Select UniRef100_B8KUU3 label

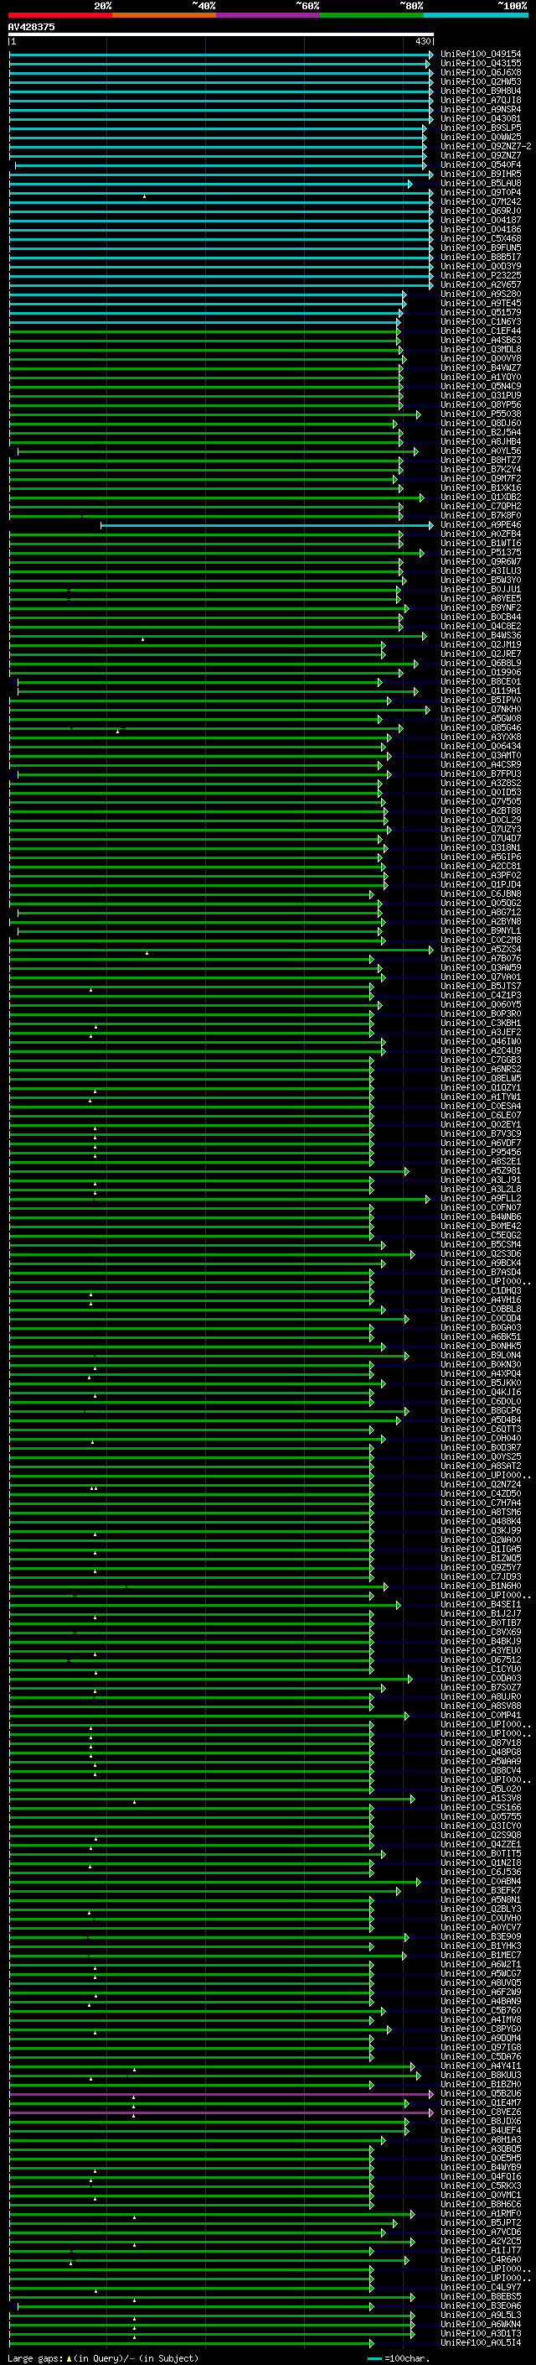[481, 2076]
